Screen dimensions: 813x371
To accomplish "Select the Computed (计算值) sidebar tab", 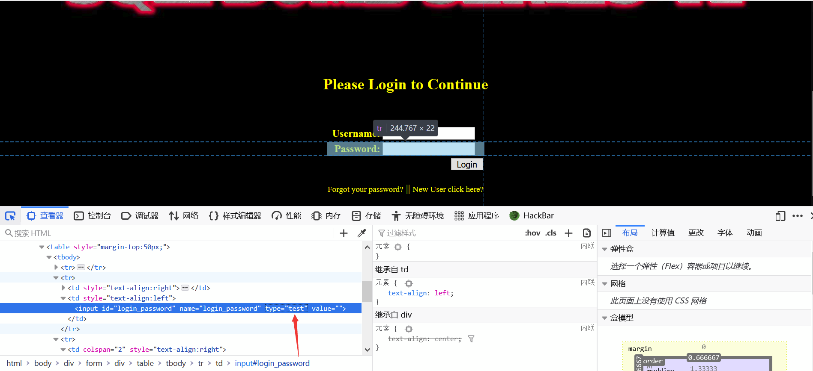I will (663, 233).
